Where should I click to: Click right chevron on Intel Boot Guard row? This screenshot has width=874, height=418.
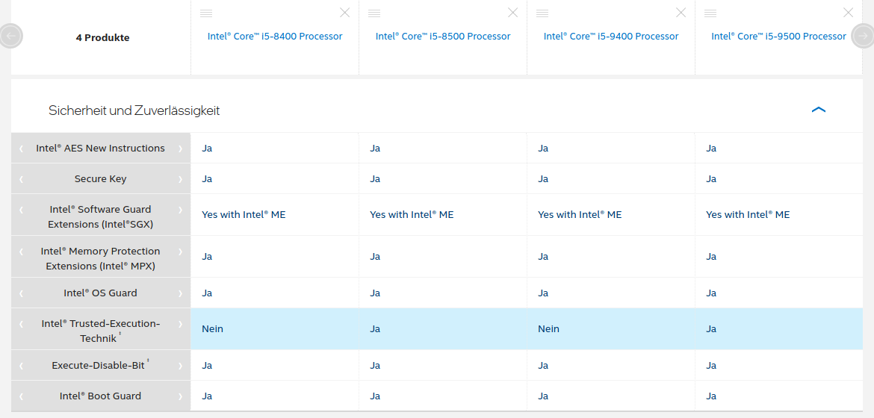coord(180,396)
